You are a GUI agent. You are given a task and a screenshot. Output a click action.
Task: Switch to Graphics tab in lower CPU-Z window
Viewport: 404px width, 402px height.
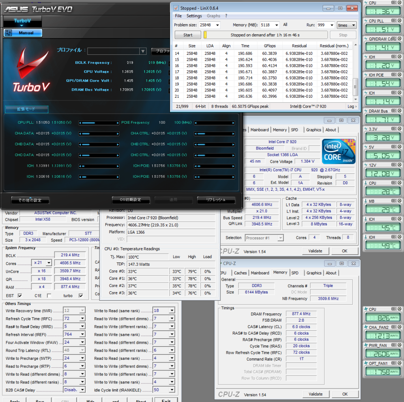pyautogui.click(x=314, y=273)
